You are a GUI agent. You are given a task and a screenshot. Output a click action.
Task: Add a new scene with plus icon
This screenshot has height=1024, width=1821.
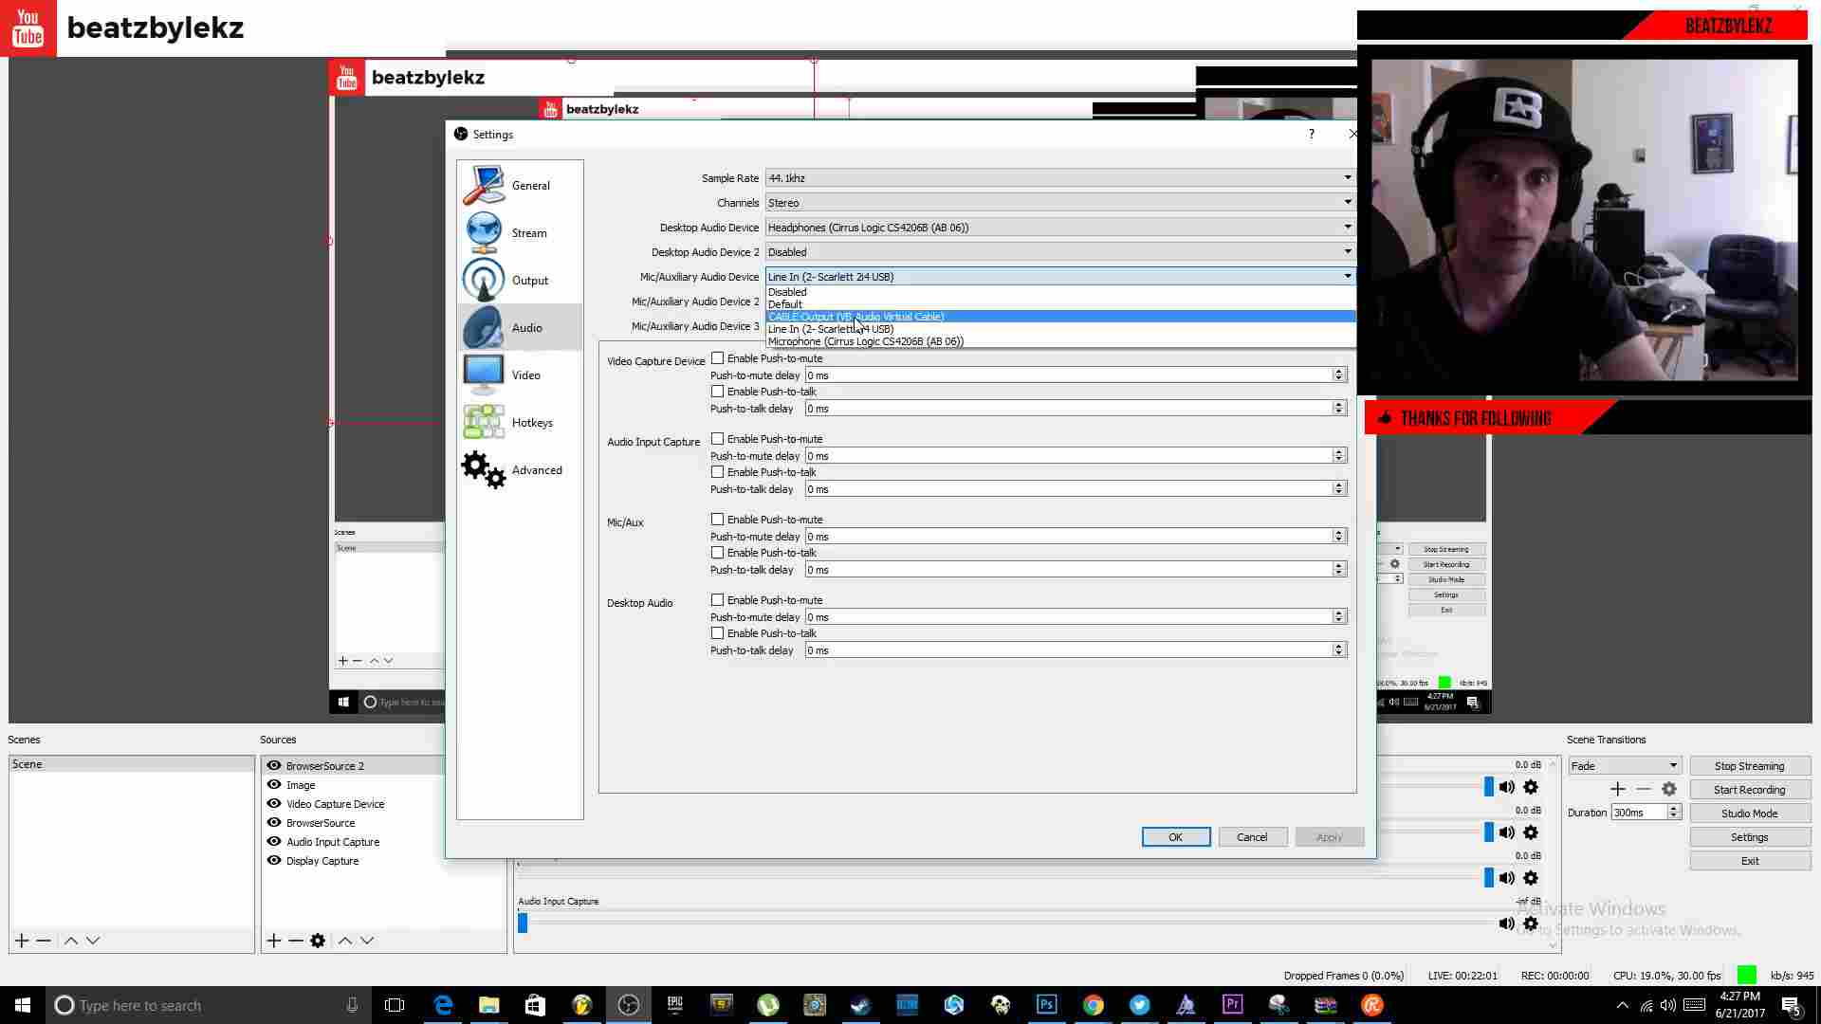22,941
